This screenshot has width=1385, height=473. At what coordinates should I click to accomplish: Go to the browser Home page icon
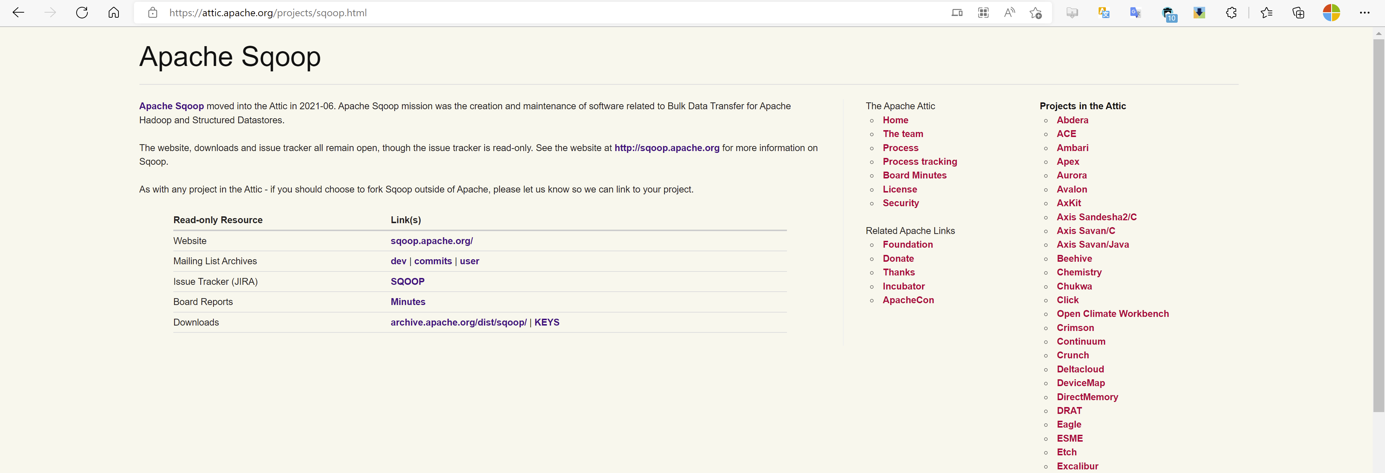click(x=113, y=13)
